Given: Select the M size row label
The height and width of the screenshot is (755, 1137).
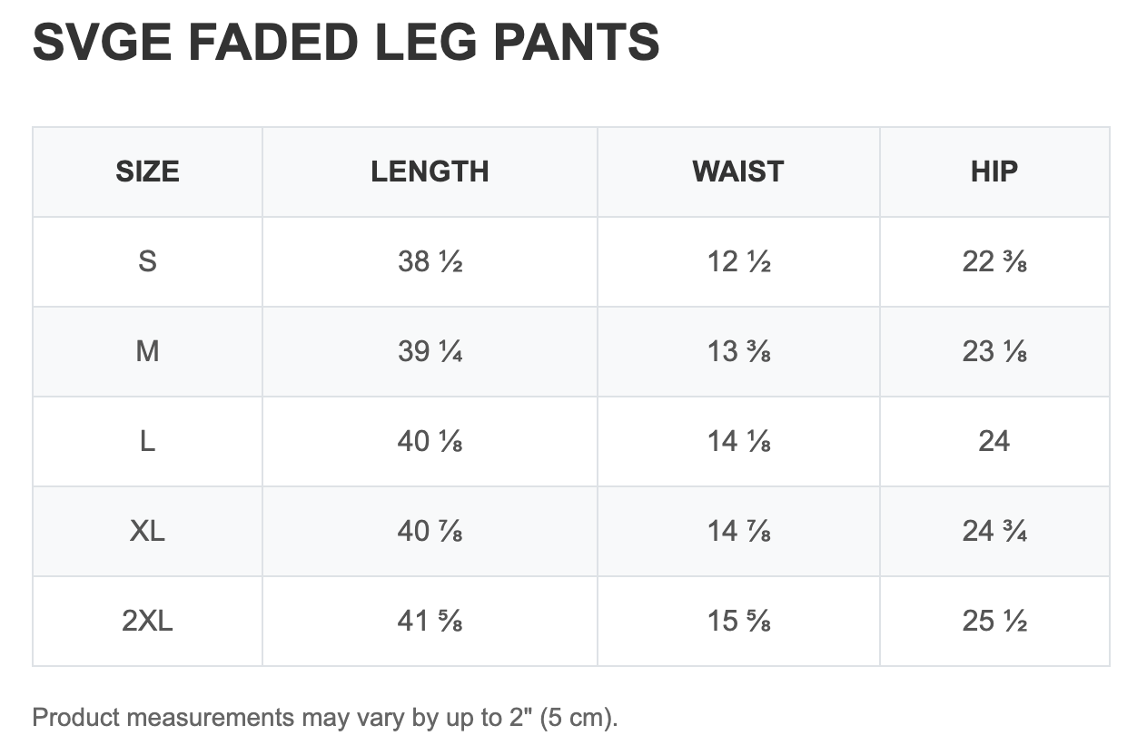Looking at the screenshot, I should coord(147,351).
